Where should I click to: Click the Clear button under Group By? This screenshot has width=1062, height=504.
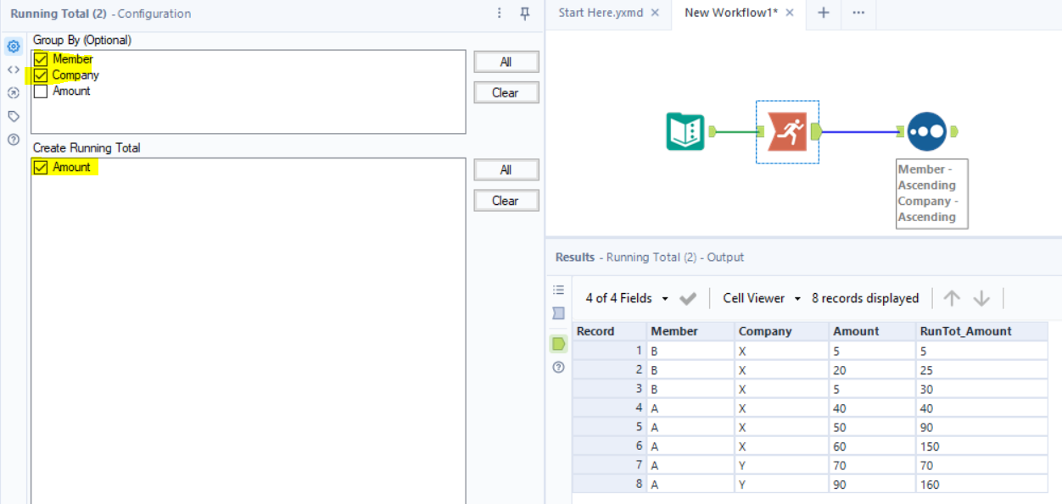pyautogui.click(x=506, y=92)
